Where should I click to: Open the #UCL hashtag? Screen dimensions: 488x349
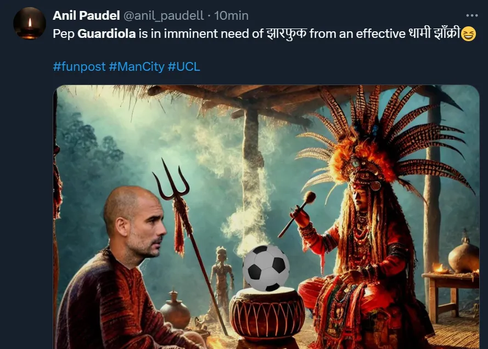pos(184,66)
